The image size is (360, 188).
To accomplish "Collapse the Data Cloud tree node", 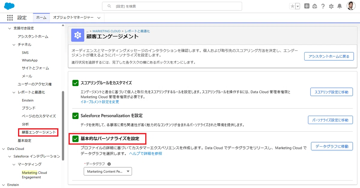I will (x=4, y=149).
